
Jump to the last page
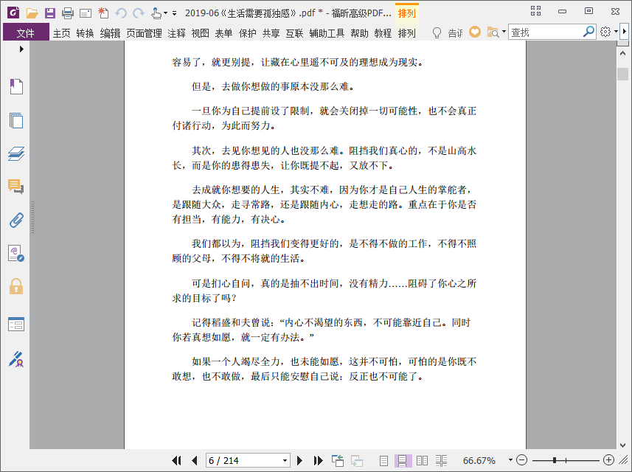[x=319, y=460]
